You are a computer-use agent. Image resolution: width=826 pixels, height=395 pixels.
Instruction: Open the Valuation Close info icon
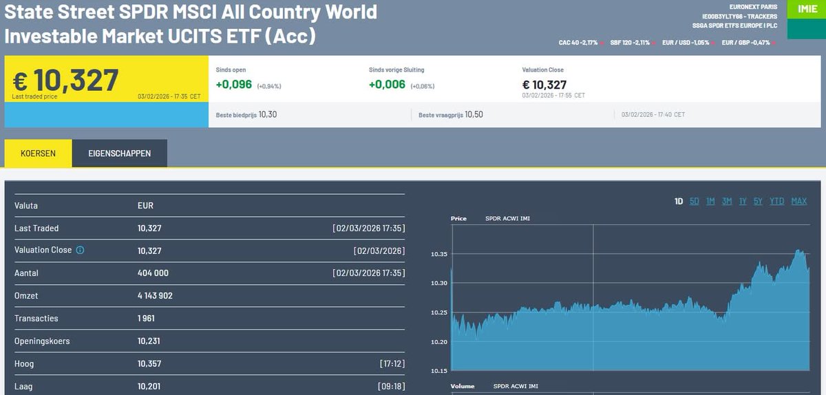[80, 250]
